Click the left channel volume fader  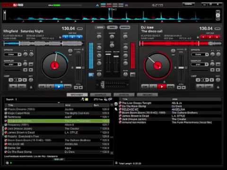(108, 54)
